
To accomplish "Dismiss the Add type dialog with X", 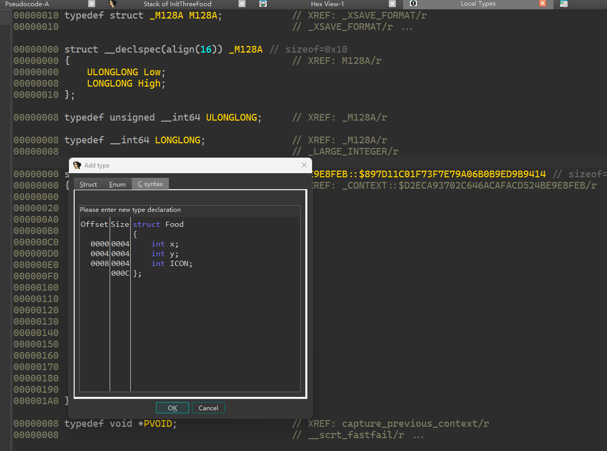I will [304, 165].
